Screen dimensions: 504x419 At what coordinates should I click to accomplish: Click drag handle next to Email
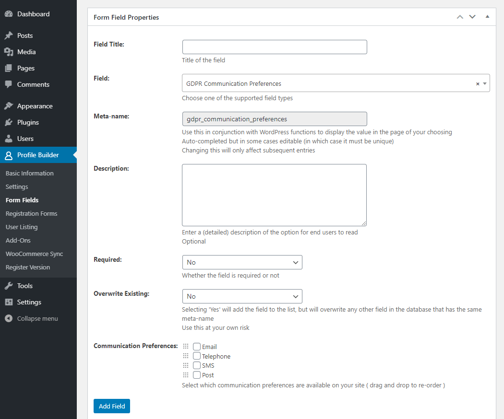click(186, 346)
